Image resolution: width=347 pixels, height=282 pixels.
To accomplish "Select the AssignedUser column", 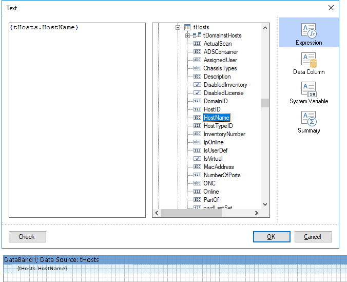I will [x=220, y=60].
